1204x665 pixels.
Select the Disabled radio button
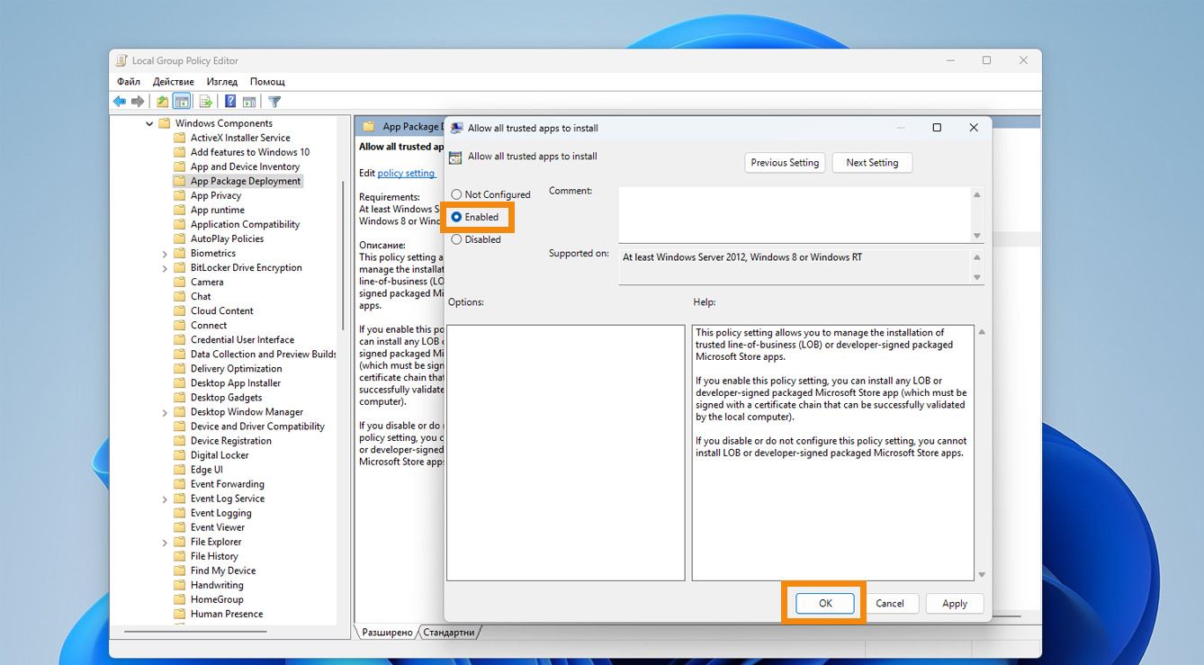[x=456, y=239]
